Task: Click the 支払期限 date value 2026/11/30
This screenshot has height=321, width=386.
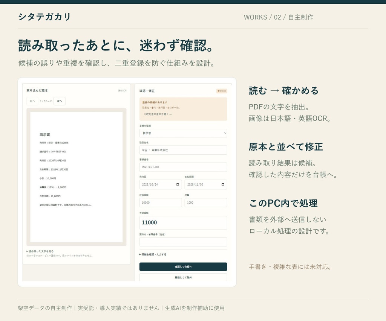Action: pos(195,184)
